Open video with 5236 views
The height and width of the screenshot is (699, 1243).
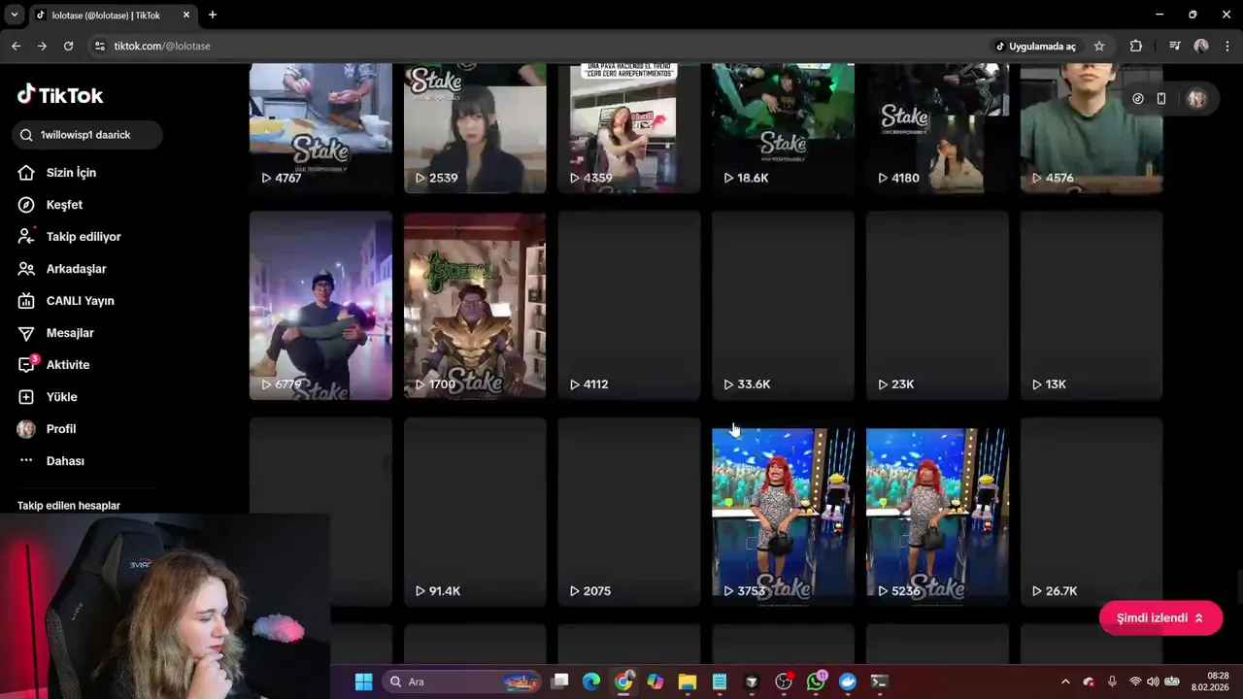(x=937, y=513)
